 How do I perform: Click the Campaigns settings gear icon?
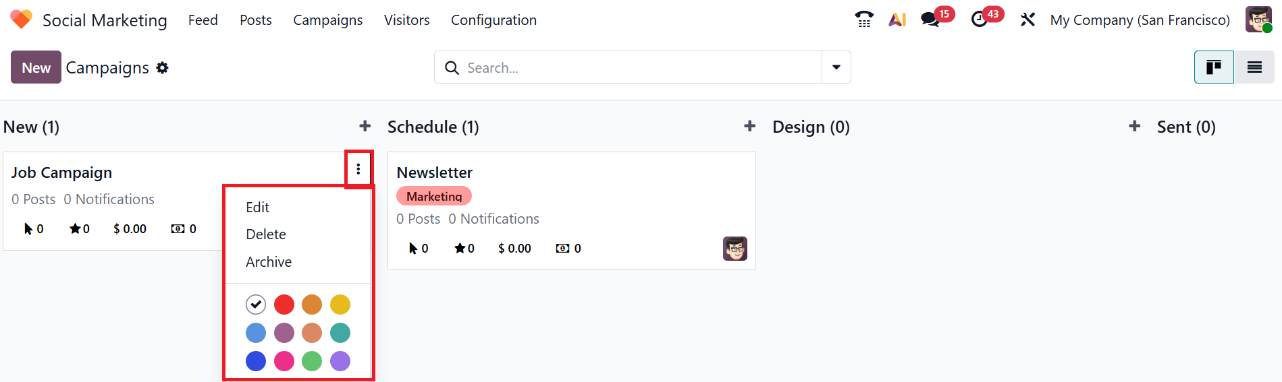(x=162, y=68)
